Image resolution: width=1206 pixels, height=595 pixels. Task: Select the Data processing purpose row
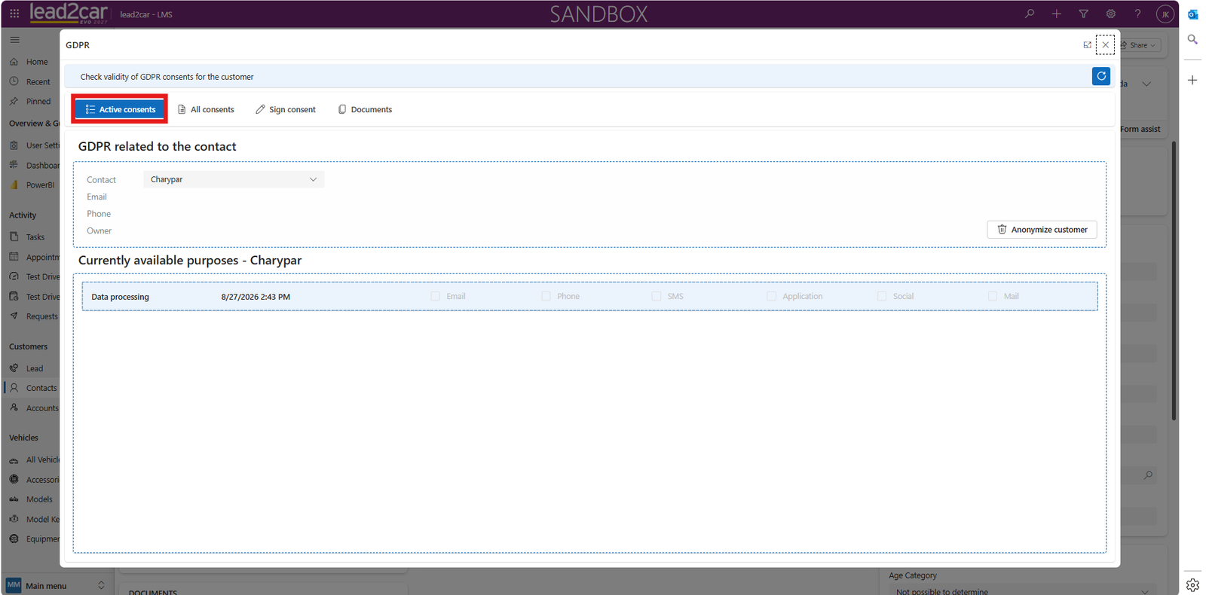[589, 296]
